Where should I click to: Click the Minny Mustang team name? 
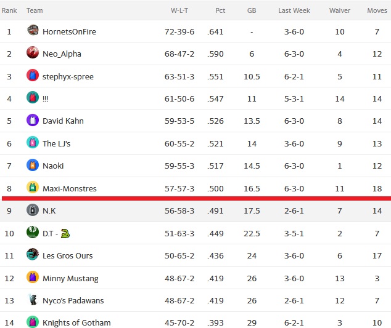click(x=70, y=279)
